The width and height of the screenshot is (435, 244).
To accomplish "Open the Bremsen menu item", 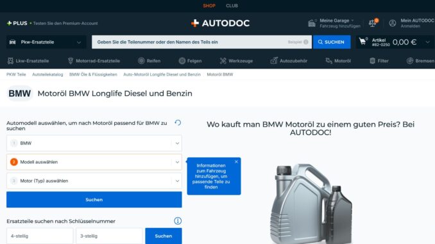I will 421,61.
